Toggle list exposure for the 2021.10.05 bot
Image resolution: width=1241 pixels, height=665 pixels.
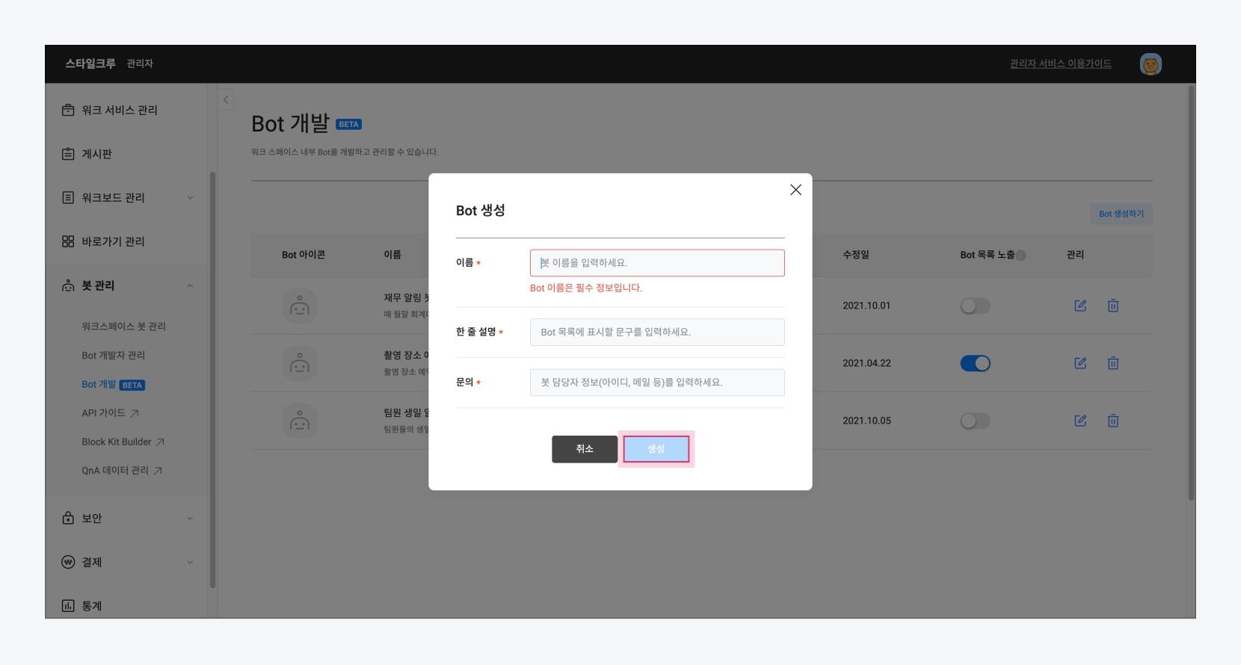(975, 421)
